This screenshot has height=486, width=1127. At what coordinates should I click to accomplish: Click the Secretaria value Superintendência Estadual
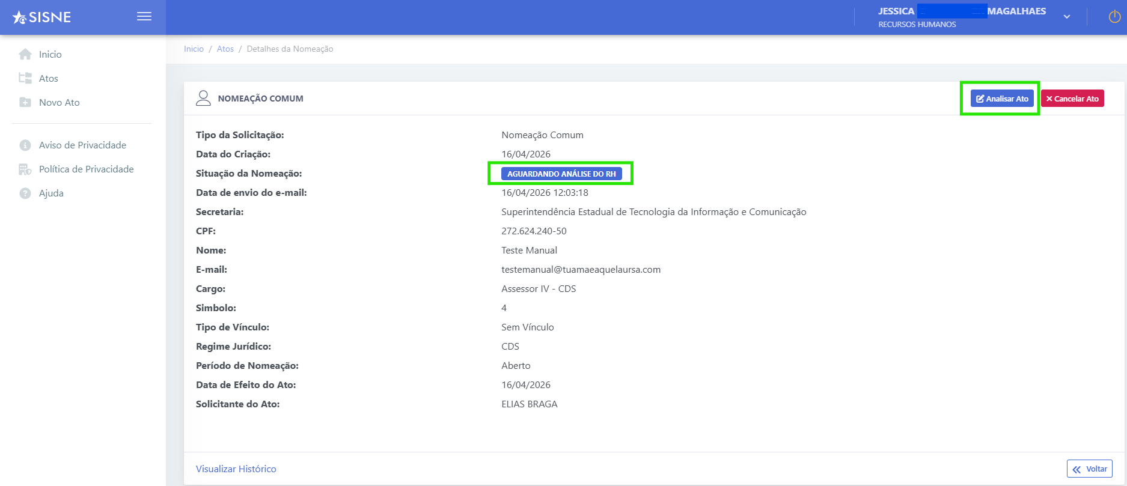pyautogui.click(x=654, y=211)
